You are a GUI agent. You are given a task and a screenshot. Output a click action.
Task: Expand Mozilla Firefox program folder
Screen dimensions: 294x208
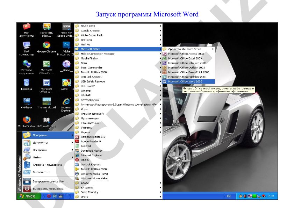(x=118, y=58)
